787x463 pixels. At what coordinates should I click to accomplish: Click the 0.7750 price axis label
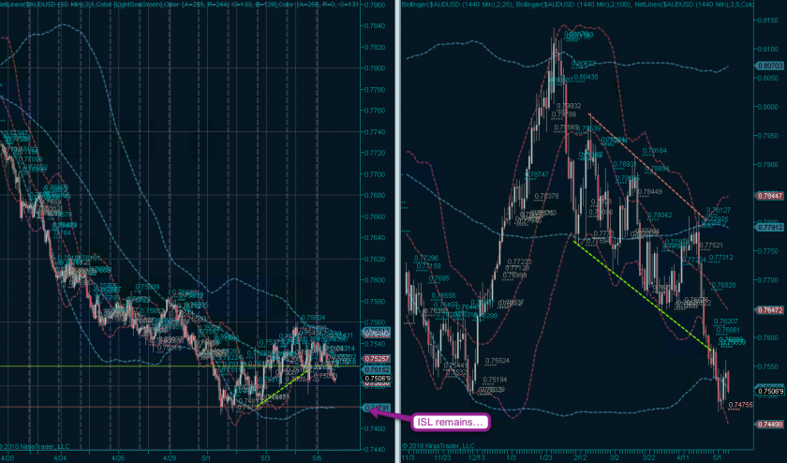[x=768, y=250]
